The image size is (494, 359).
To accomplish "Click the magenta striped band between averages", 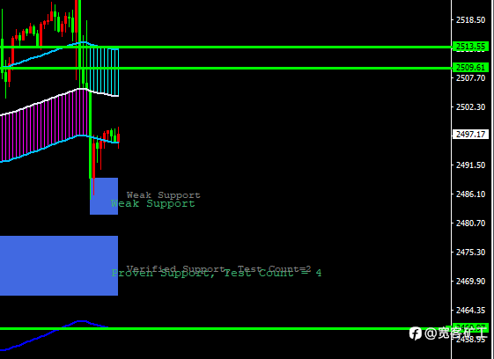I will click(44, 126).
